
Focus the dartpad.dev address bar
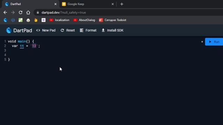point(128,12)
